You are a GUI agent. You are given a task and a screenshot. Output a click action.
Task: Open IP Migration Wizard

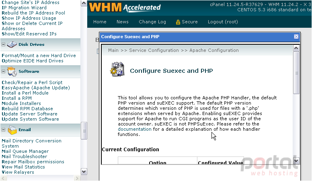24,8
